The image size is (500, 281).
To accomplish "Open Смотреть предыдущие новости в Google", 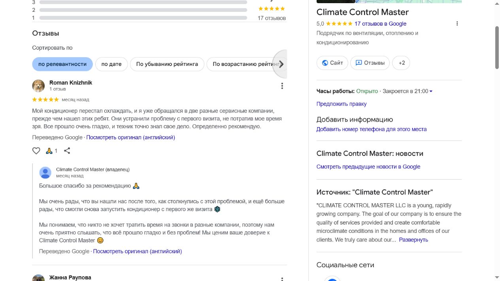I will click(x=368, y=167).
